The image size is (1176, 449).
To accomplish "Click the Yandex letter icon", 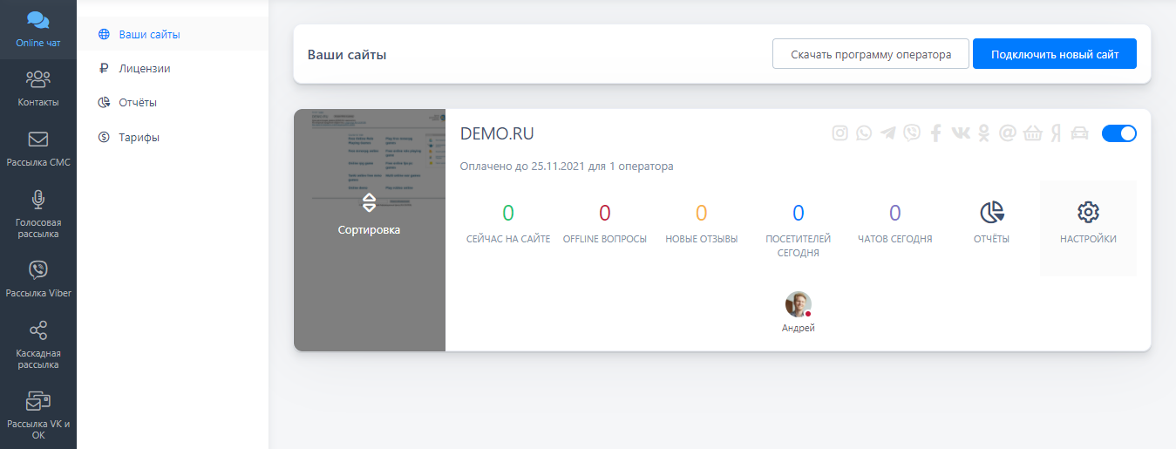I will pos(1056,133).
